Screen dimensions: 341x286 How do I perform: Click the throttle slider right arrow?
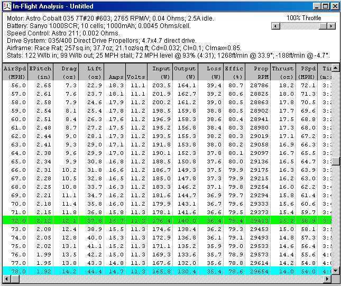point(331,26)
